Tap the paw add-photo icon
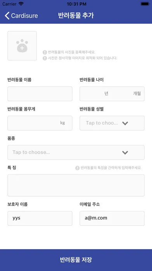The image size is (152, 271). coord(22,46)
